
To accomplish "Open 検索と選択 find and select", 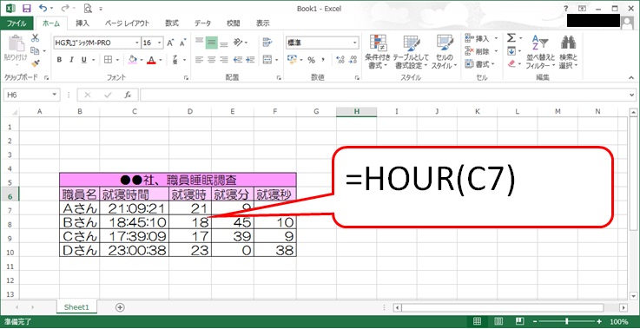I will 568,51.
